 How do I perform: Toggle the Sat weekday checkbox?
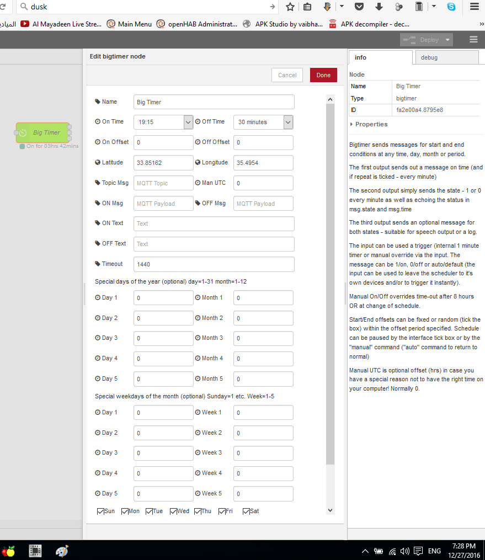click(247, 511)
